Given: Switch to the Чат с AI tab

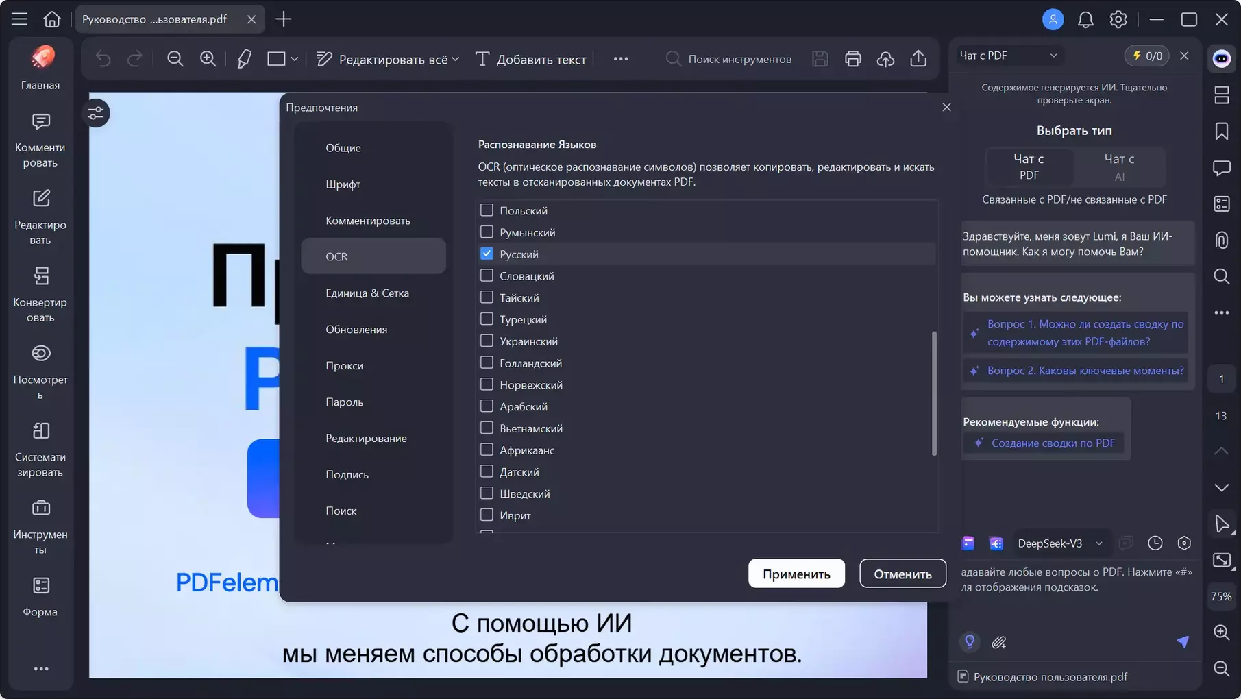Looking at the screenshot, I should tap(1120, 167).
